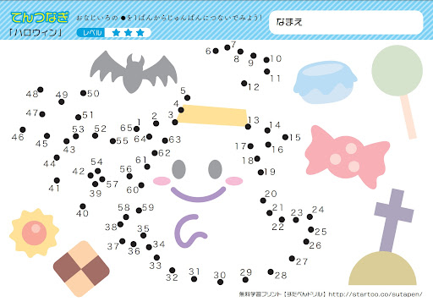Viewport: 433px width, 307px height.
Task: Click the dot numbered 48
Action: point(41,90)
